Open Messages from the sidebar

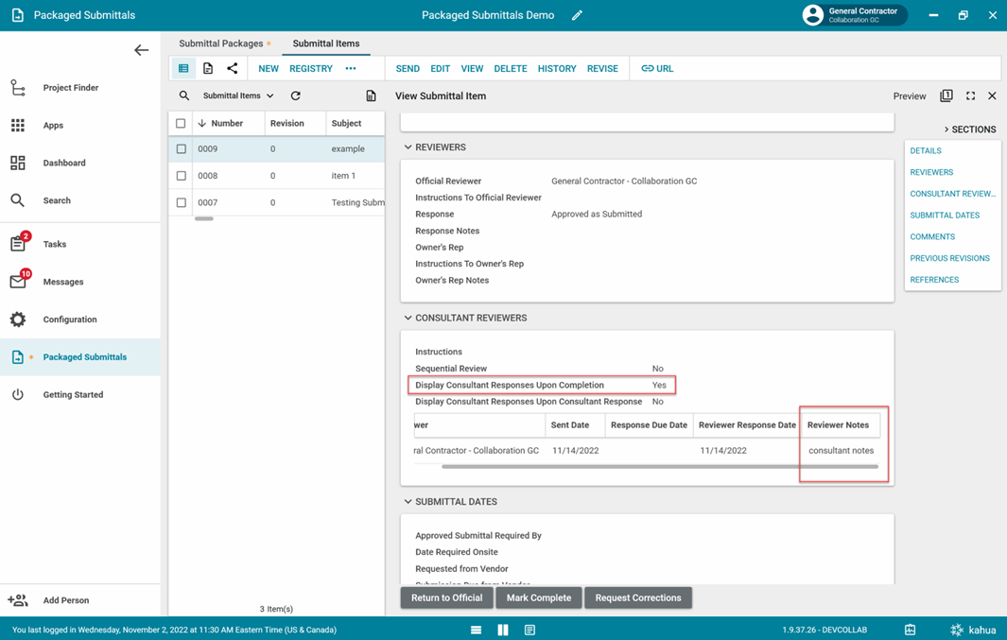click(x=62, y=282)
